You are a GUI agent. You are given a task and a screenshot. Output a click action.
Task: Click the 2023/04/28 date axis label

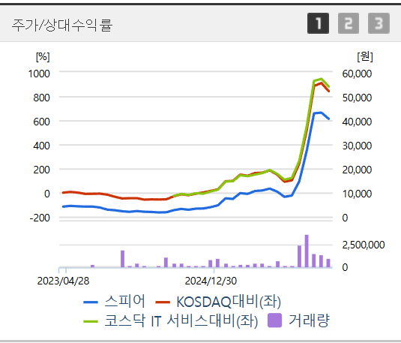(63, 281)
